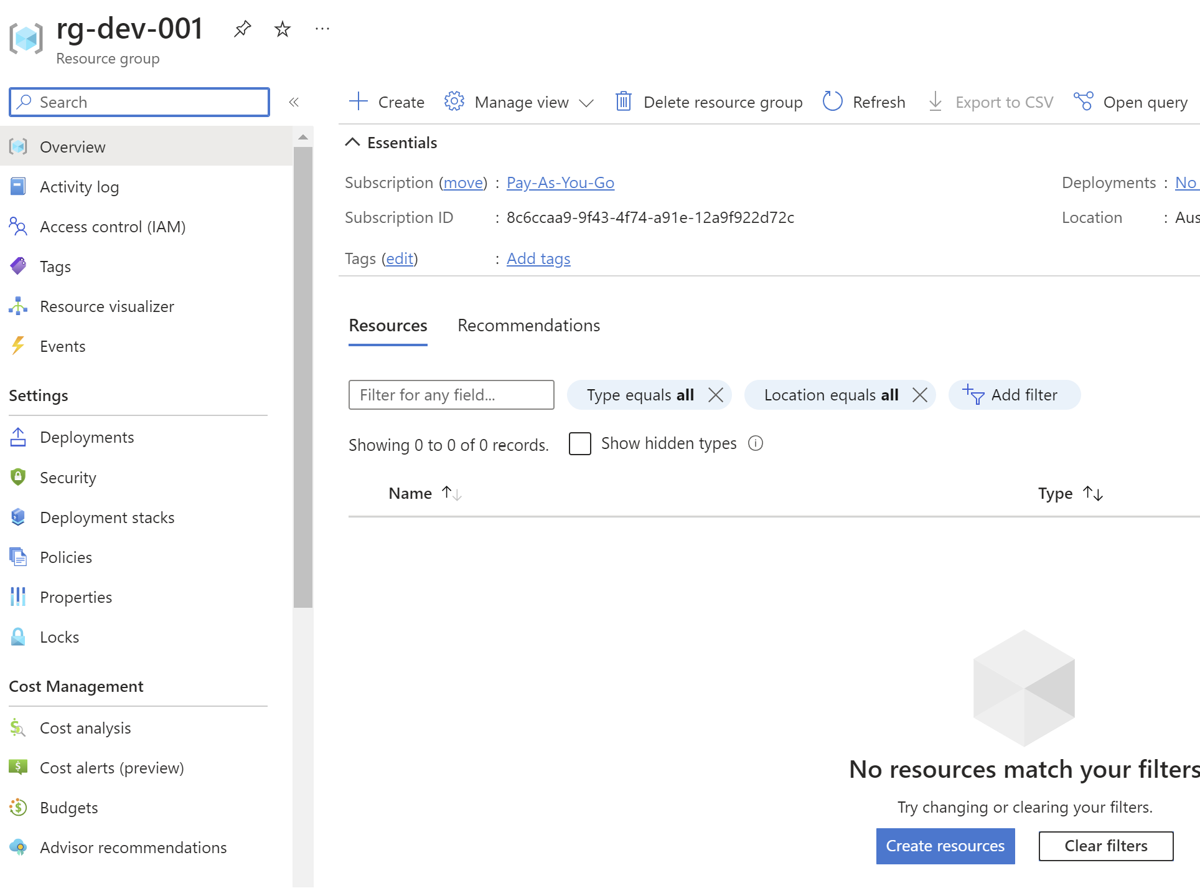
Task: Click the Refresh circular arrow icon
Action: 833,101
